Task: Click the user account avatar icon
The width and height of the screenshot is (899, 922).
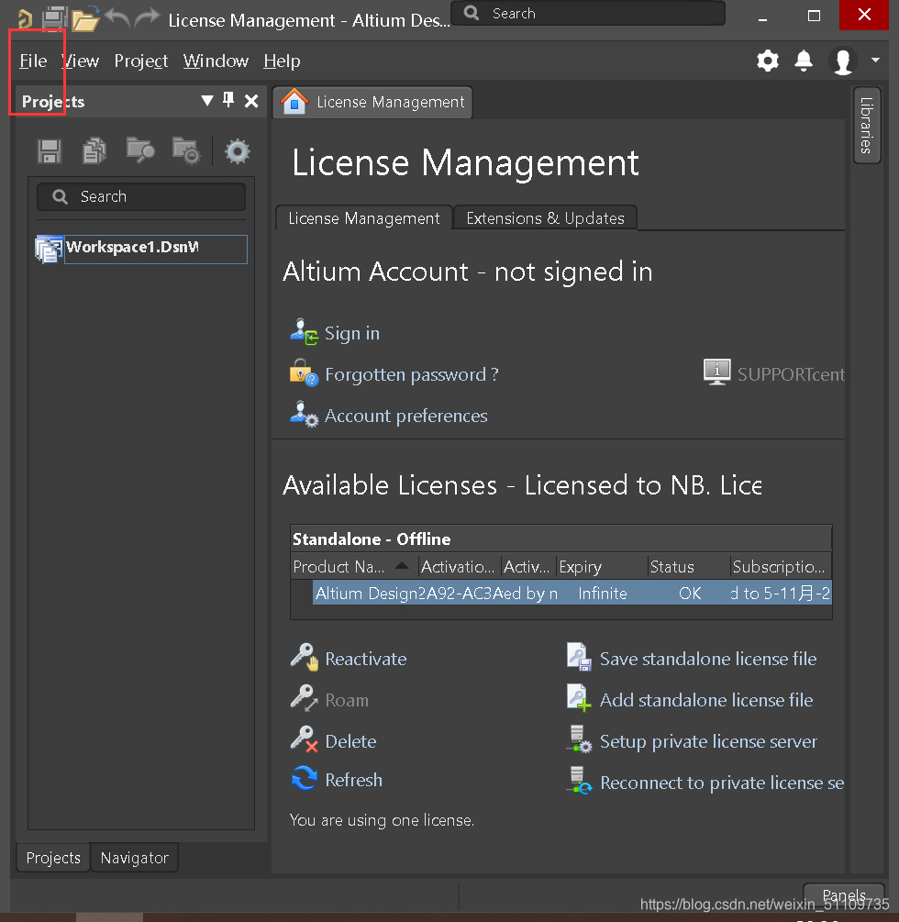Action: 842,61
